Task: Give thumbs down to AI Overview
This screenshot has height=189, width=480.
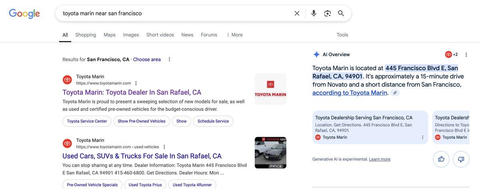Action: 461,159
